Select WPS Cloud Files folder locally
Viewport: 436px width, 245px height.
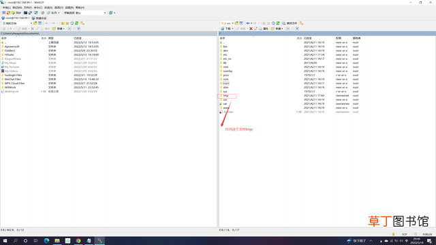14,83
